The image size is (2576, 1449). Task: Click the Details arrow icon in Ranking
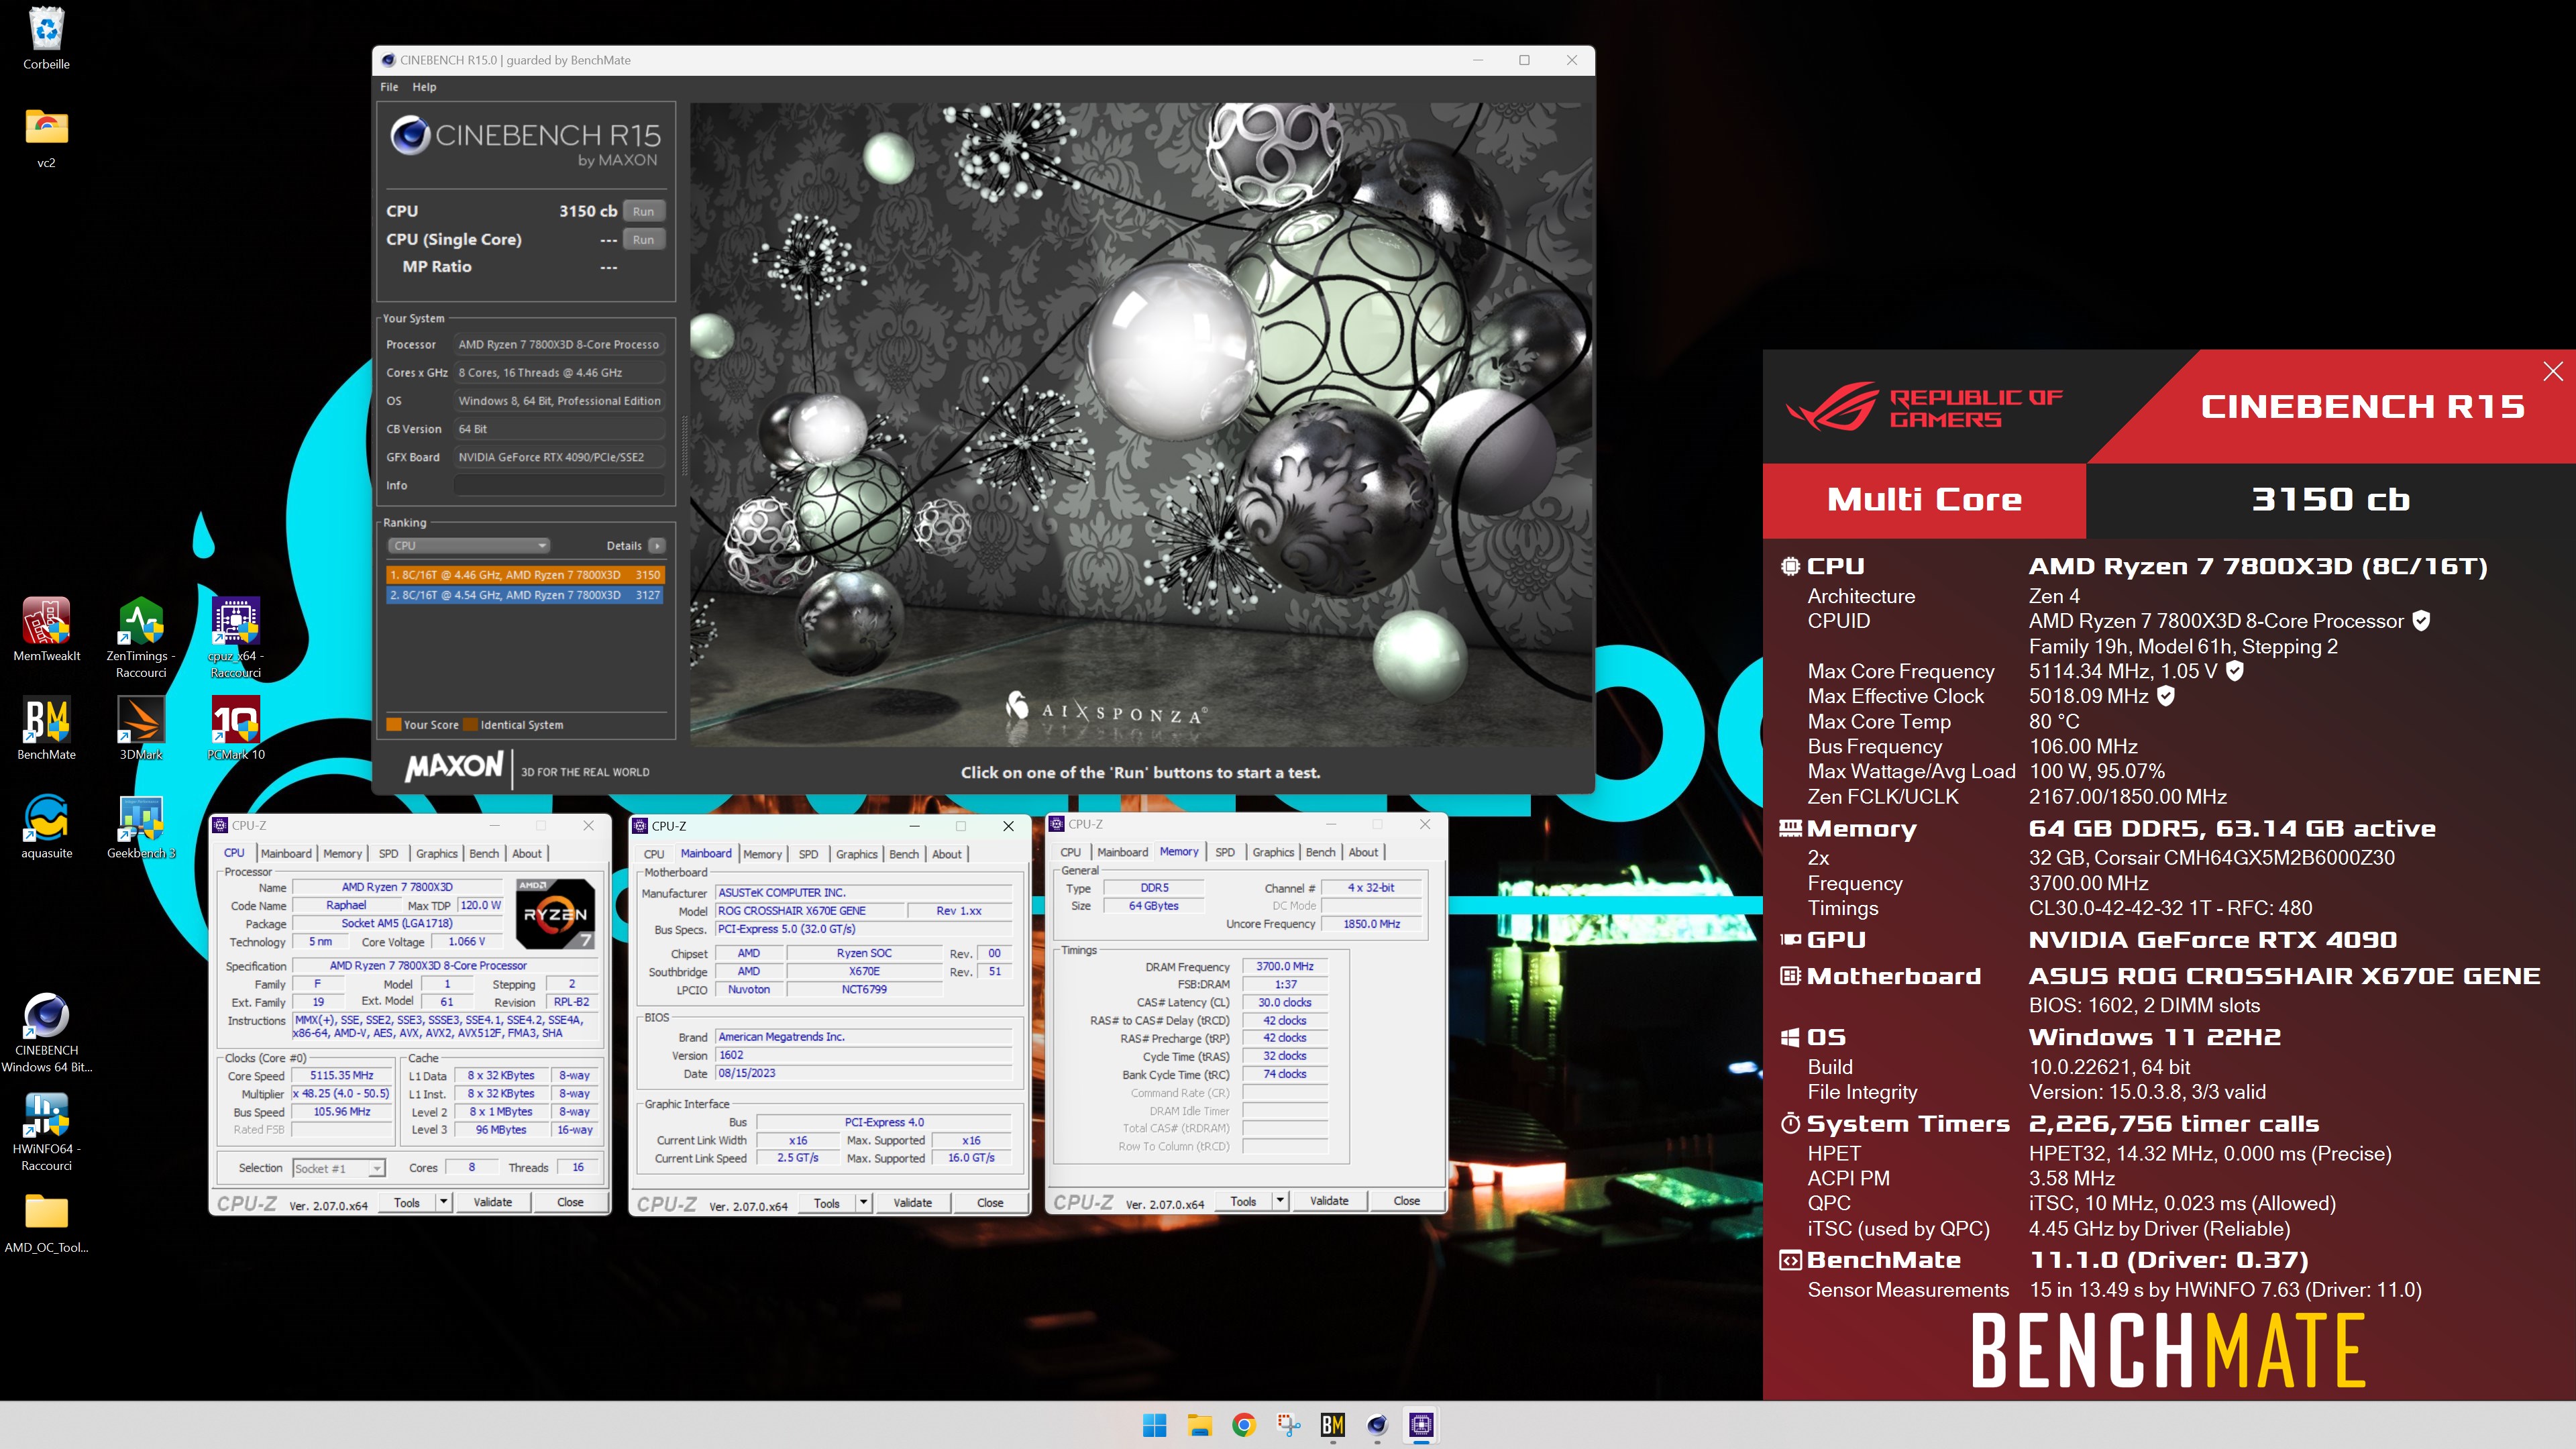657,546
